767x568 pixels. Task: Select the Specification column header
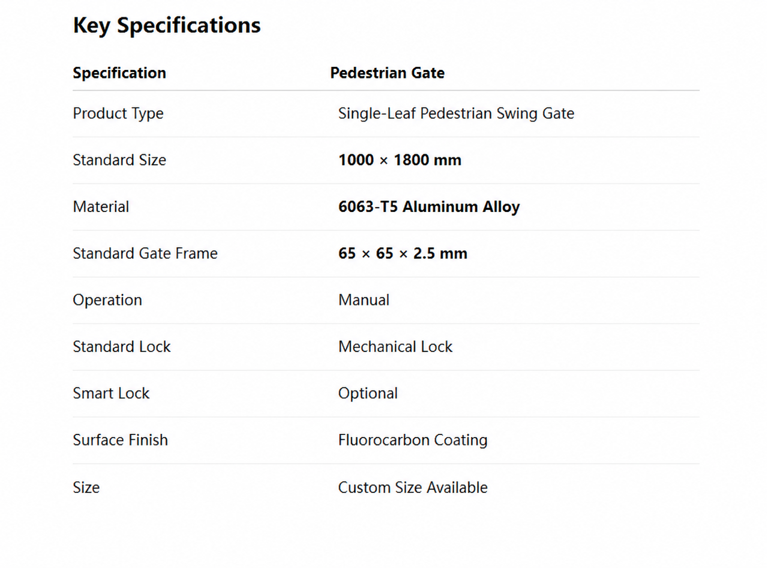click(x=119, y=73)
